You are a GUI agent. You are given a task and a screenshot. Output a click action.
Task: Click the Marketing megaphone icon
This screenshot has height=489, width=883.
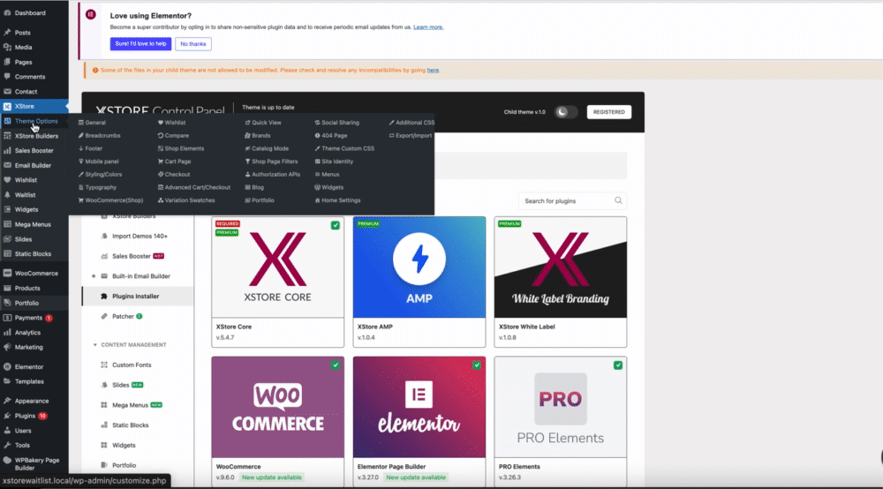(x=7, y=347)
